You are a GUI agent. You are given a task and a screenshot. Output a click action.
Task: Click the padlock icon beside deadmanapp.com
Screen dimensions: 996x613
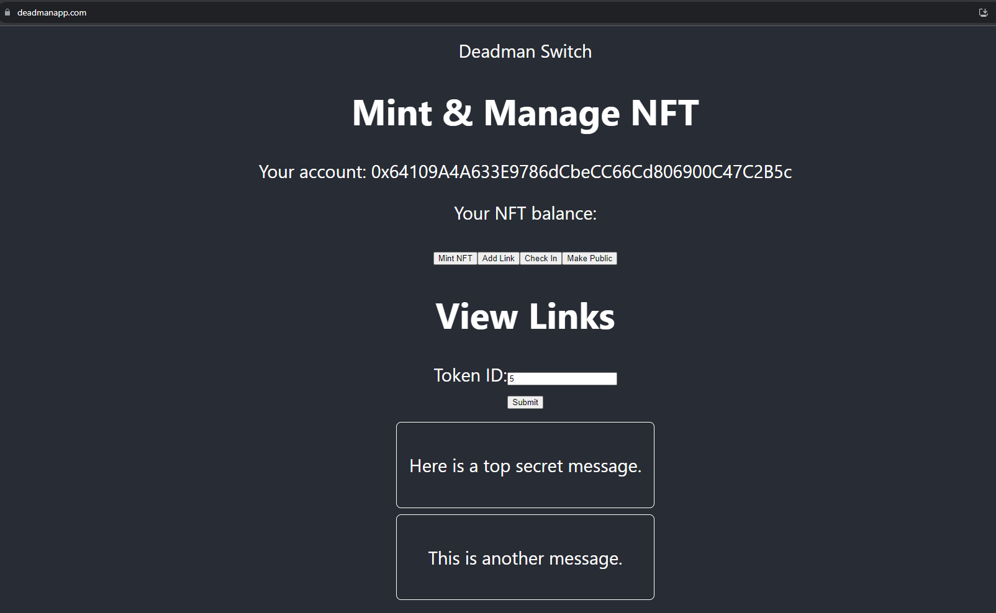pyautogui.click(x=7, y=12)
